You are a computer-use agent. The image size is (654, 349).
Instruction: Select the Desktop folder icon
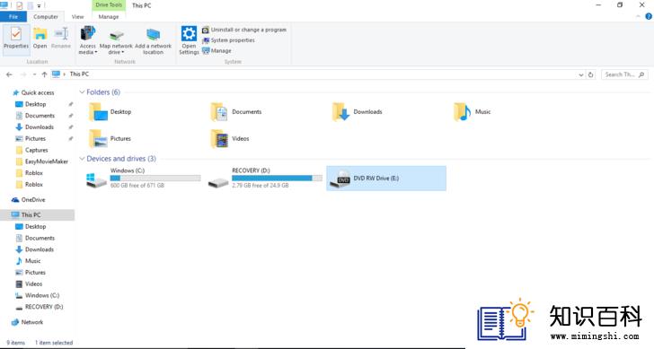[98, 112]
